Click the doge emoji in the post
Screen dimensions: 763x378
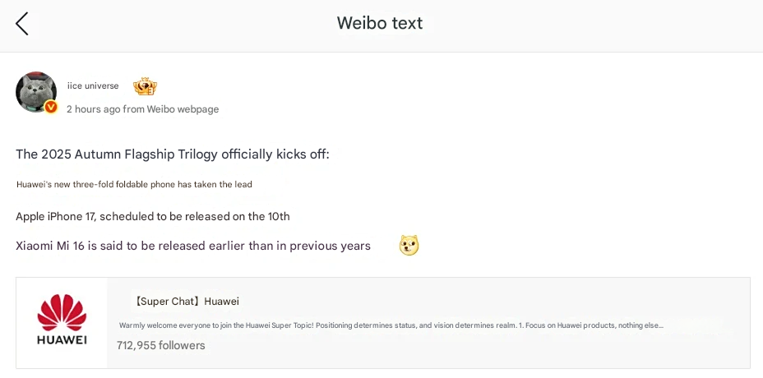click(409, 245)
